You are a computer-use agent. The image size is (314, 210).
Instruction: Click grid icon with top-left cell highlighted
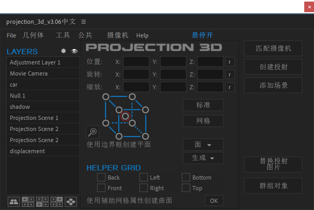(x=28, y=202)
